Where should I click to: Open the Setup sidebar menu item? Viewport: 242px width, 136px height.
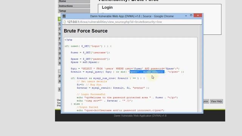point(74,11)
